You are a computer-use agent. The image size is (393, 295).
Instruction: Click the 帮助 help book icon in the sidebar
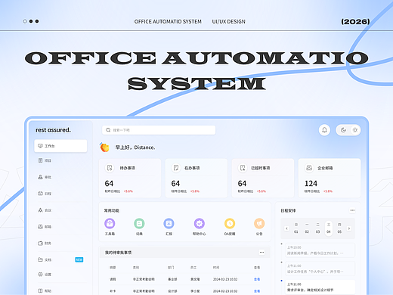coord(40,290)
